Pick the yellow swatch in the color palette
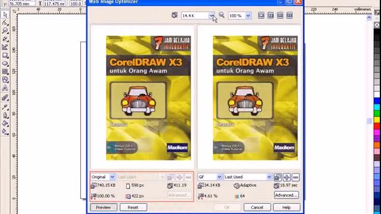Screen dimensions: 381x214 pyautogui.click(x=377, y=119)
